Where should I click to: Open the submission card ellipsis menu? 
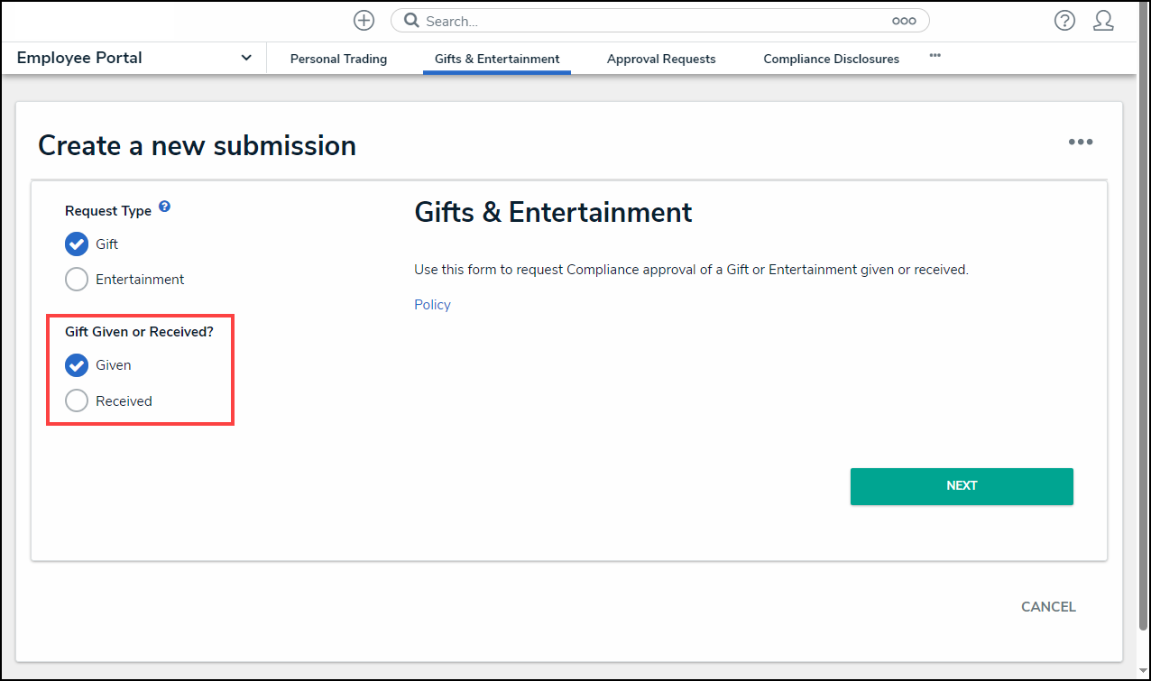point(1081,142)
